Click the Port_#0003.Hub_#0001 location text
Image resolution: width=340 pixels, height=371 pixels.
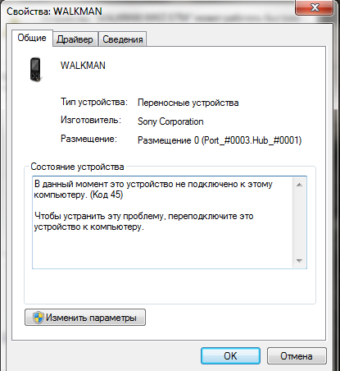252,140
